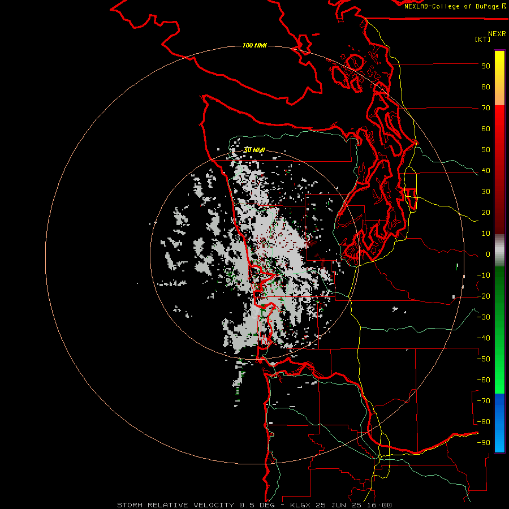Click the 70 value on the velocity scale
The width and height of the screenshot is (509, 509).
point(486,108)
